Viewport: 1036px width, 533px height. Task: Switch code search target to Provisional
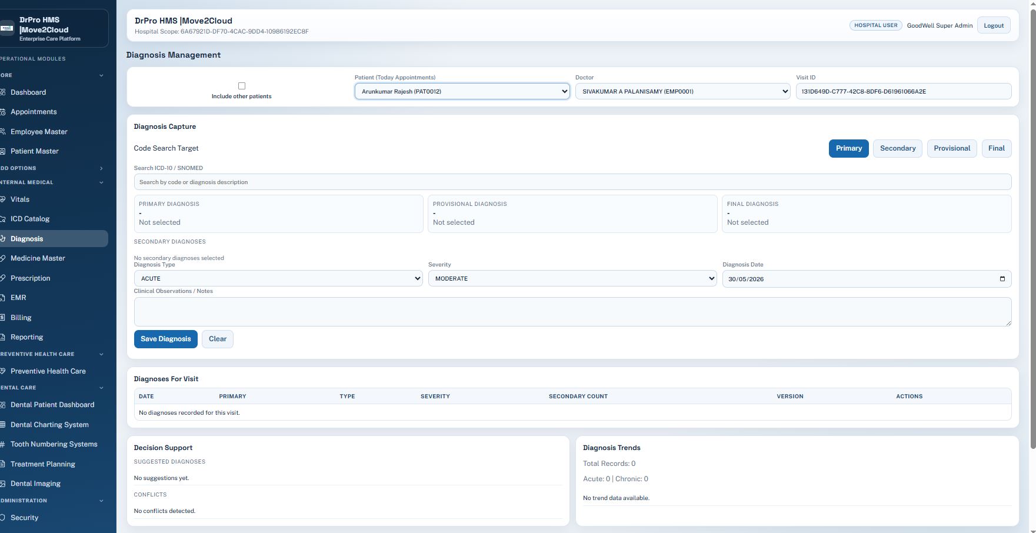pyautogui.click(x=952, y=148)
